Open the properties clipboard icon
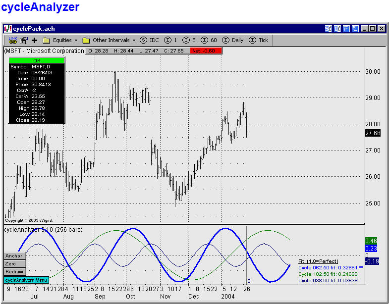389x304 pixels. click(x=24, y=41)
